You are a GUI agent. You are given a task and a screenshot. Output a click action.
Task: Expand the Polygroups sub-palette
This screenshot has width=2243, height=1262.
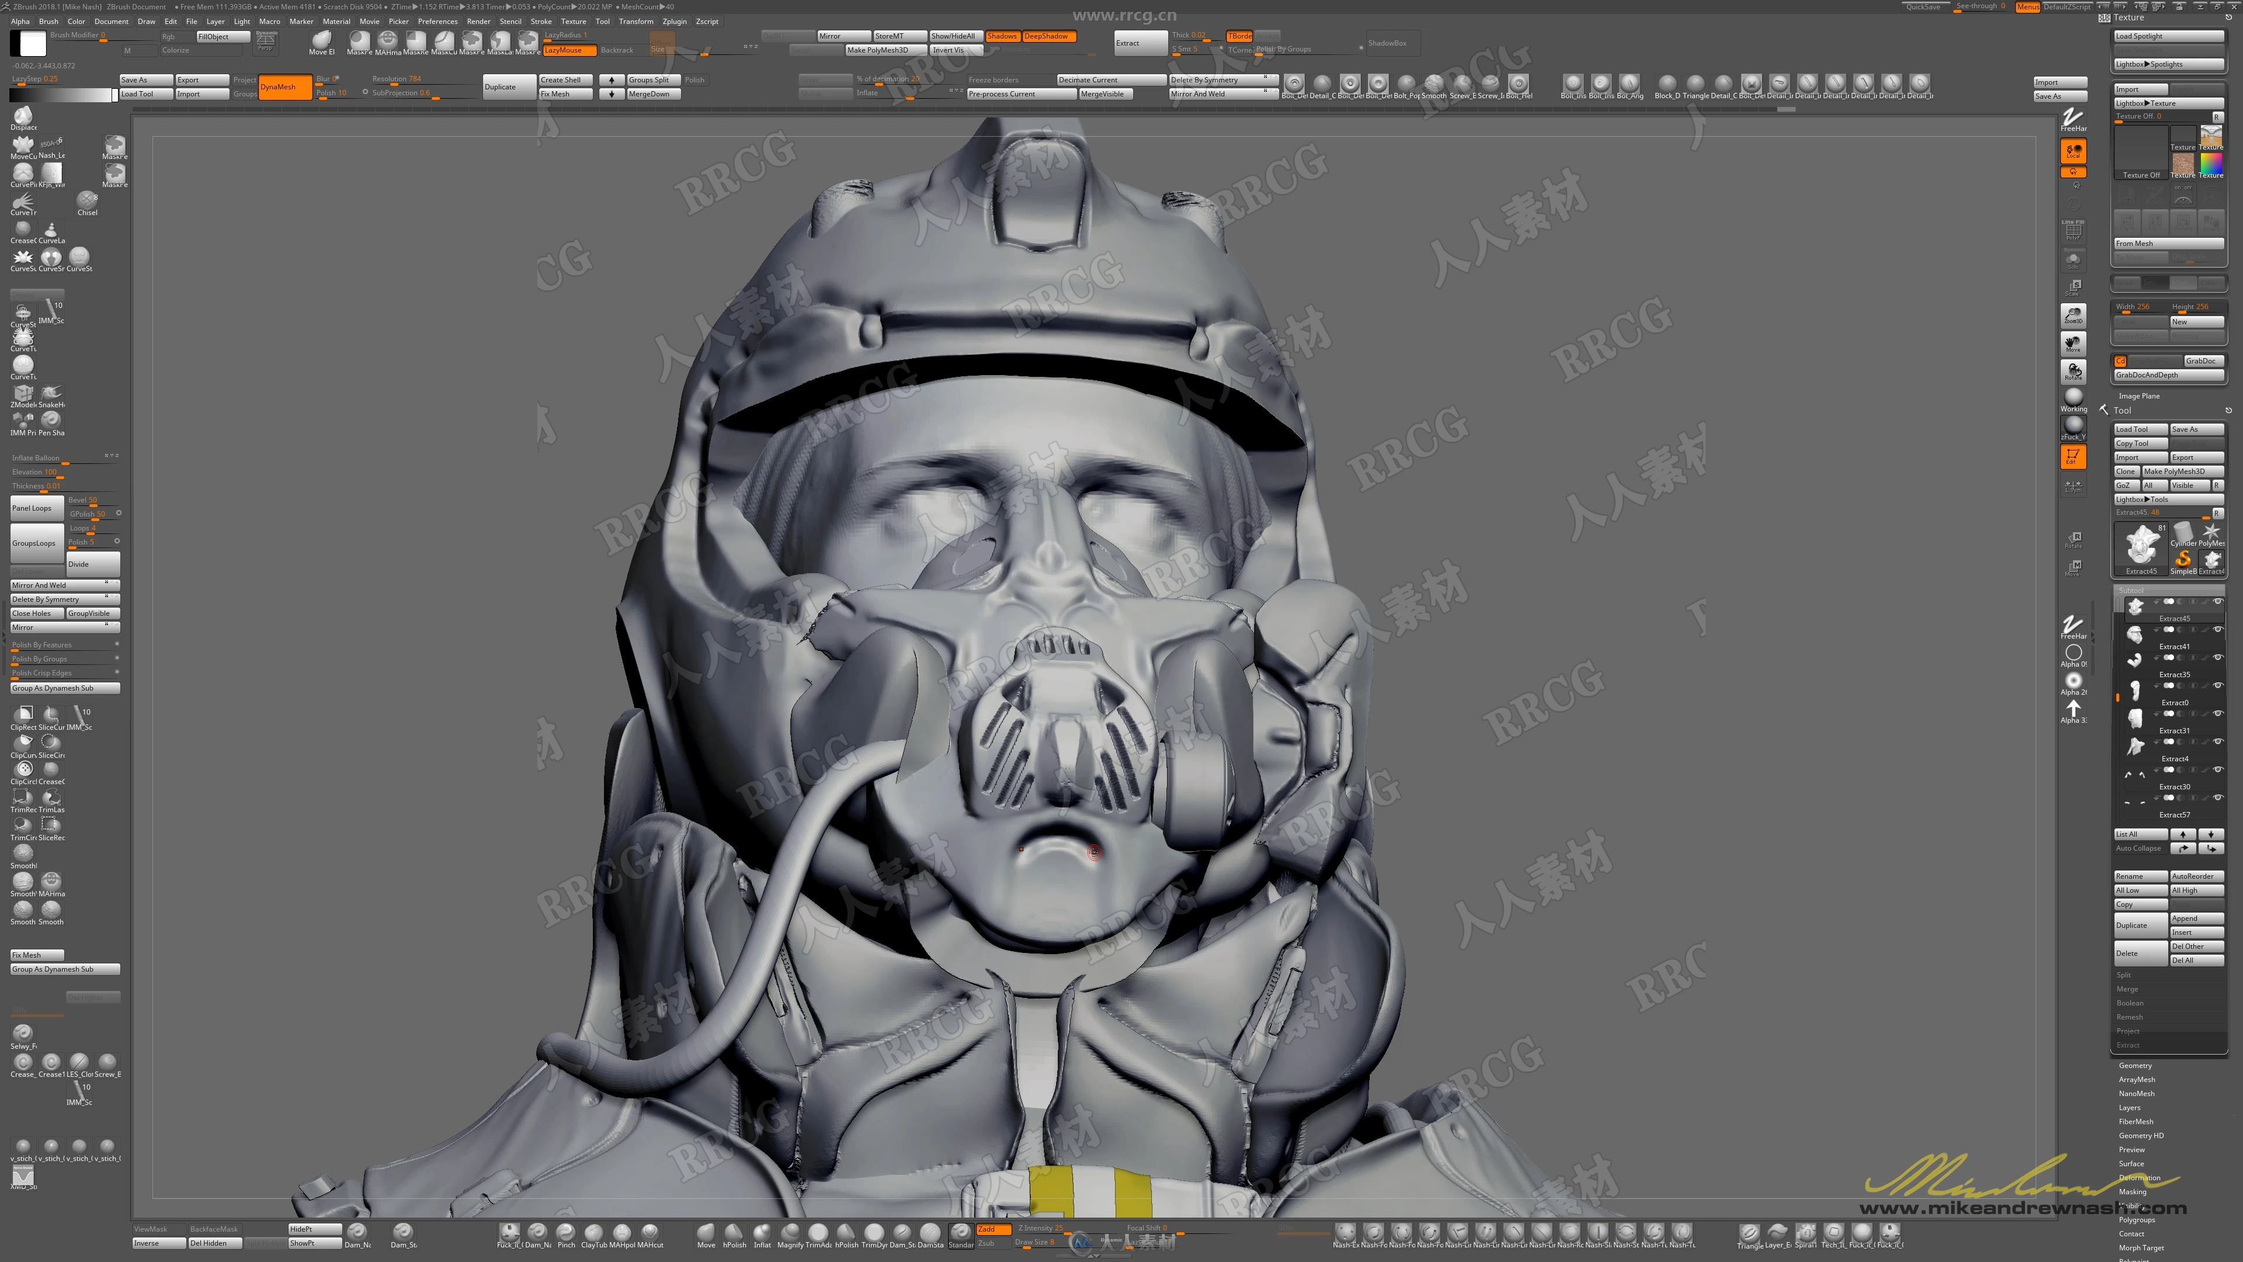[x=2136, y=1219]
